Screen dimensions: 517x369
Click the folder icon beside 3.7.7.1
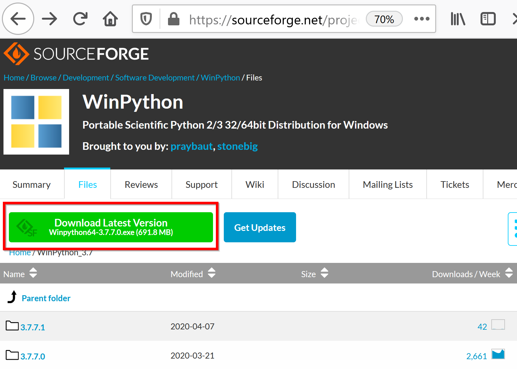point(12,326)
